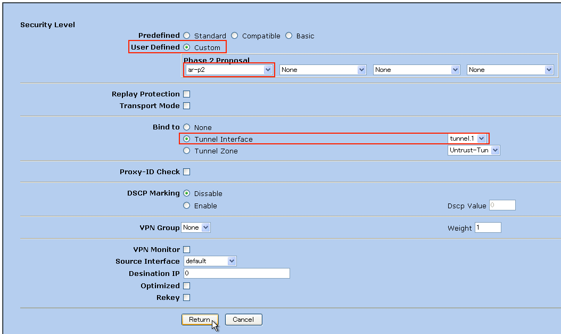This screenshot has width=561, height=334.
Task: Click the Cancel button
Action: tap(244, 320)
